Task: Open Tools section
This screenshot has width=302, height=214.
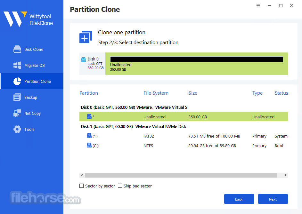Action: coord(32,129)
